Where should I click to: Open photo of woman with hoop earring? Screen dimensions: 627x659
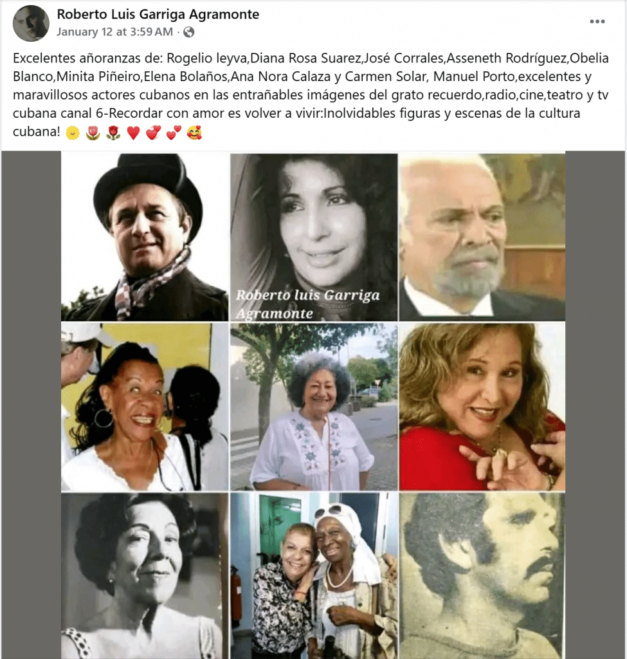(145, 407)
